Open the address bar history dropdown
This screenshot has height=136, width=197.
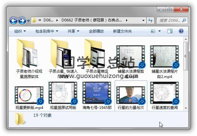pos(143,20)
